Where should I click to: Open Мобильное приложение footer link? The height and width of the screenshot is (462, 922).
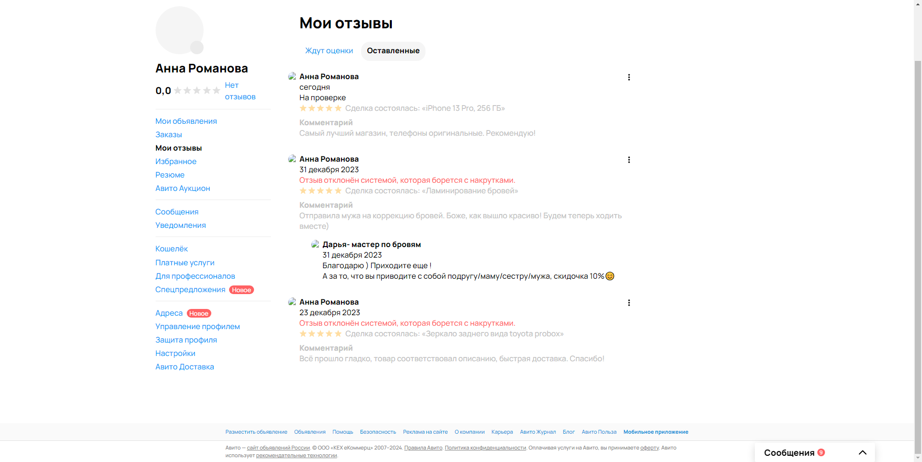[x=655, y=432]
